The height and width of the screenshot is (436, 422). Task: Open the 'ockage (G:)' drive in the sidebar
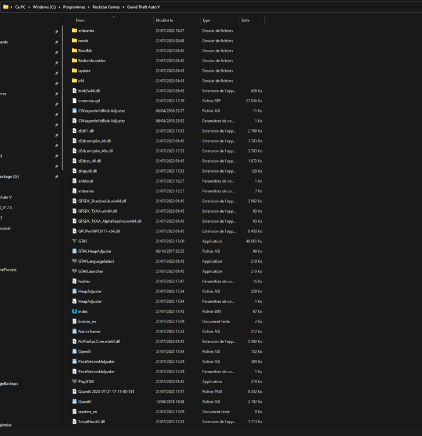9,177
